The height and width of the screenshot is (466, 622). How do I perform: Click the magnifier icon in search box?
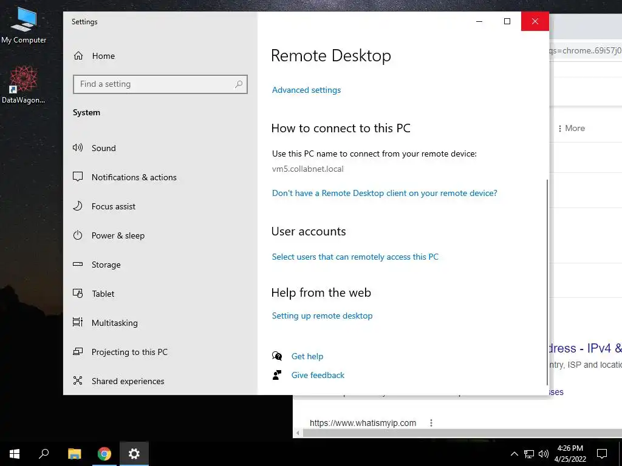click(x=238, y=84)
